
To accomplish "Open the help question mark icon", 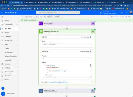I will click(126, 13).
